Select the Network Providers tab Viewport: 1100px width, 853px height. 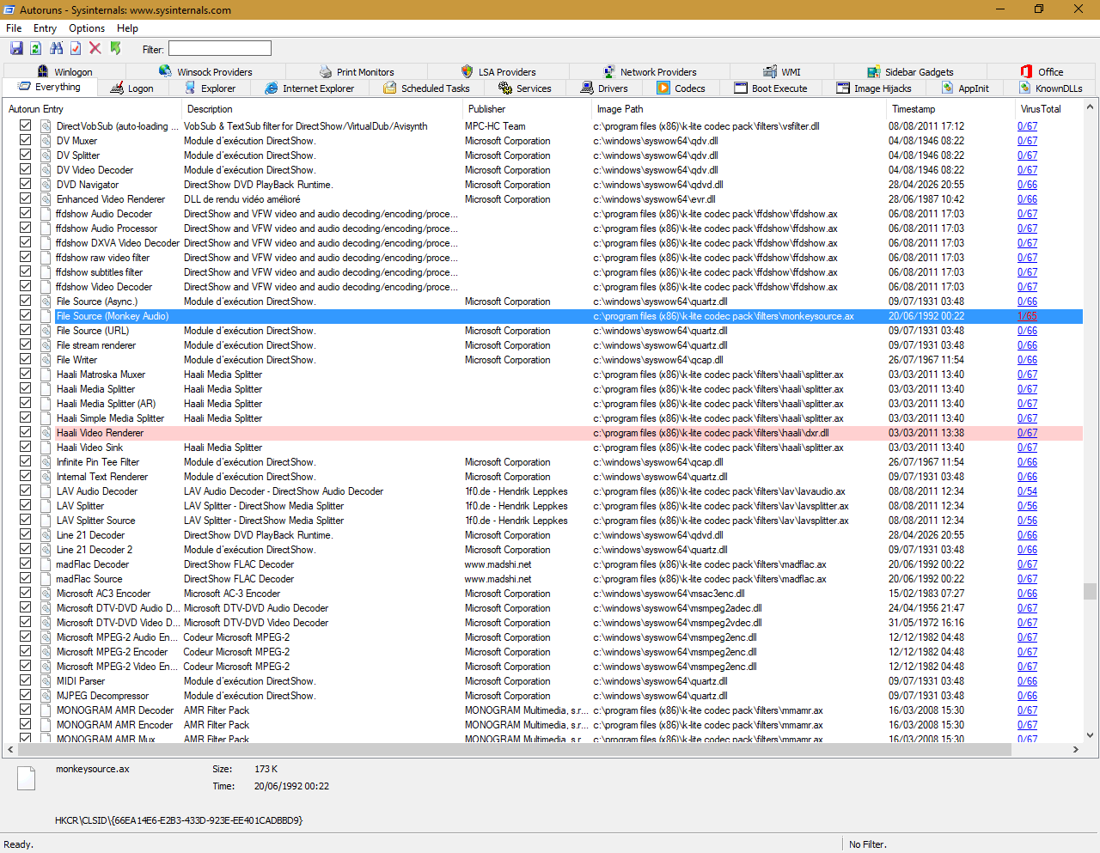coord(650,72)
